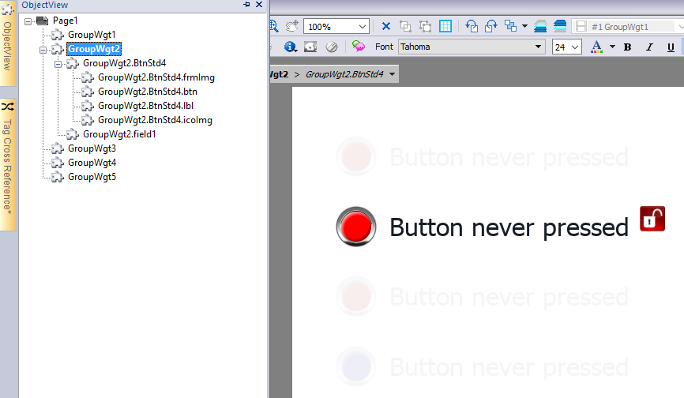684x398 pixels.
Task: Click the pan hand tool icon
Action: [x=291, y=26]
